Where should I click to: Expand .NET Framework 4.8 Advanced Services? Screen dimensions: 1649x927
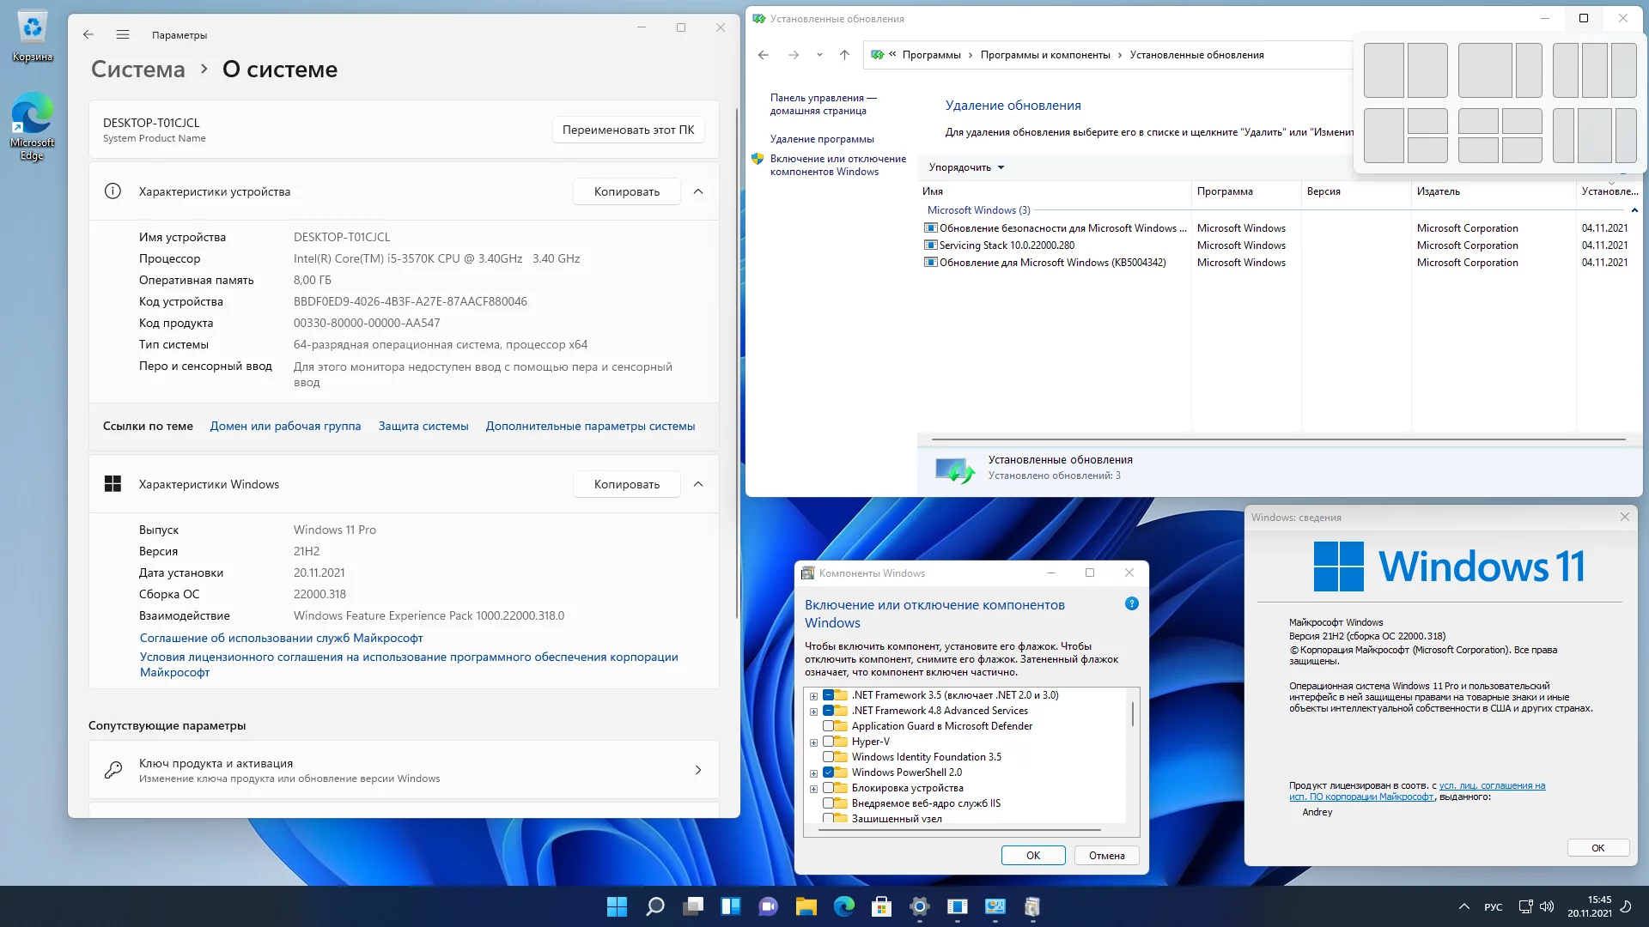point(814,711)
